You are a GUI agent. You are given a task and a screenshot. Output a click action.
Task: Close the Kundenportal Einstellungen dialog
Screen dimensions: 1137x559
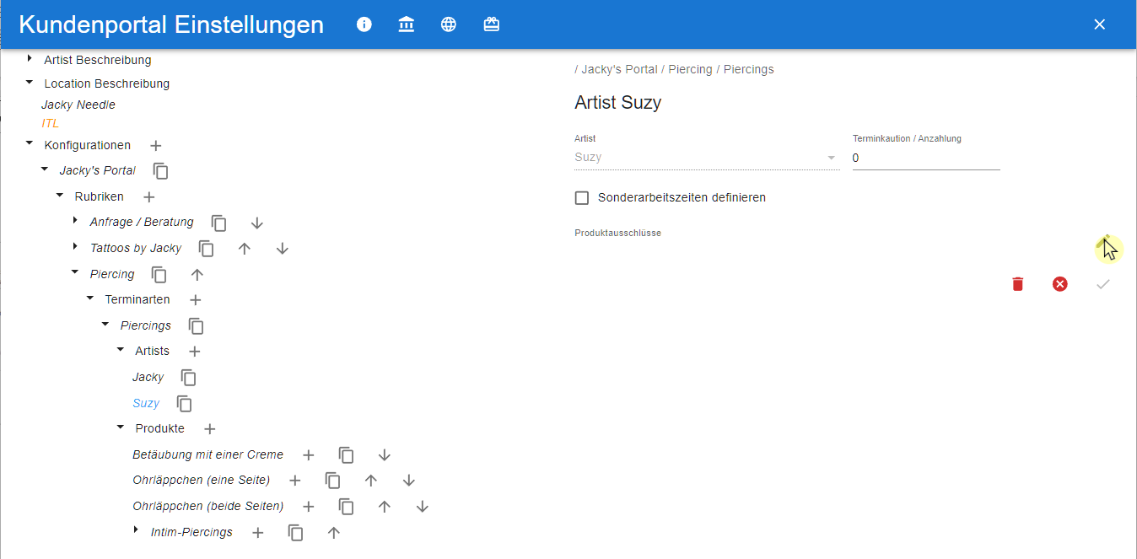[x=1099, y=24]
